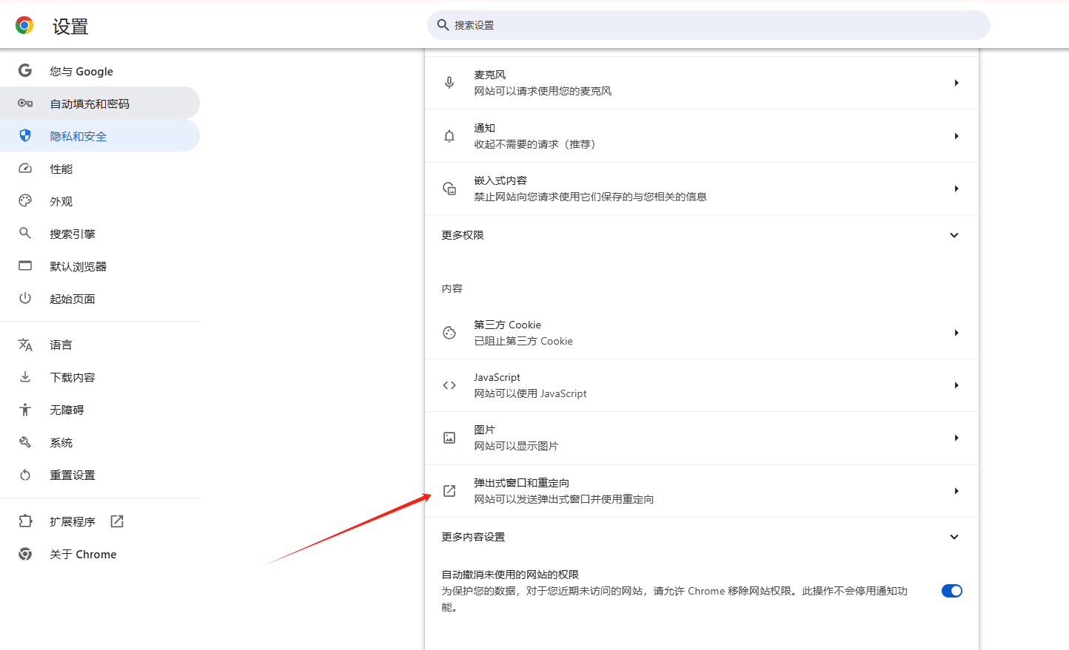Open the 性能 settings page
The height and width of the screenshot is (650, 1069).
[100, 169]
